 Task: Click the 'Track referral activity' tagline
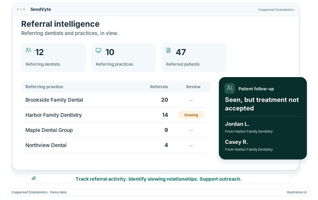[158, 179]
